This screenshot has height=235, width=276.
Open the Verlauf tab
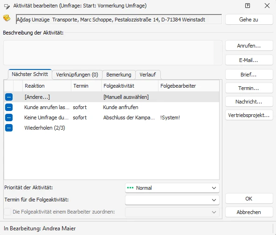pos(148,75)
